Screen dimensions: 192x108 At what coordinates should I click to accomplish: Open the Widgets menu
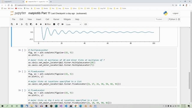67,19
